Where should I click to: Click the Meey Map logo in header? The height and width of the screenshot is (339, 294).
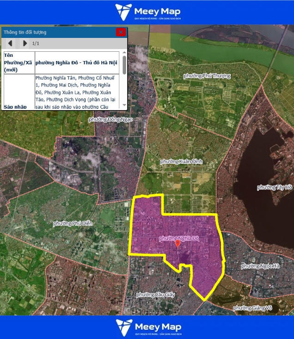click(147, 12)
